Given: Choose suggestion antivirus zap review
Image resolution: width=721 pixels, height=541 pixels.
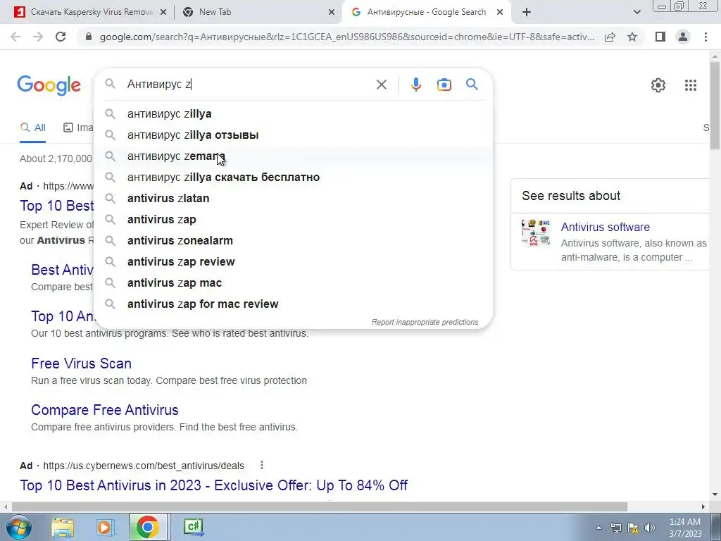Looking at the screenshot, I should click(x=293, y=262).
